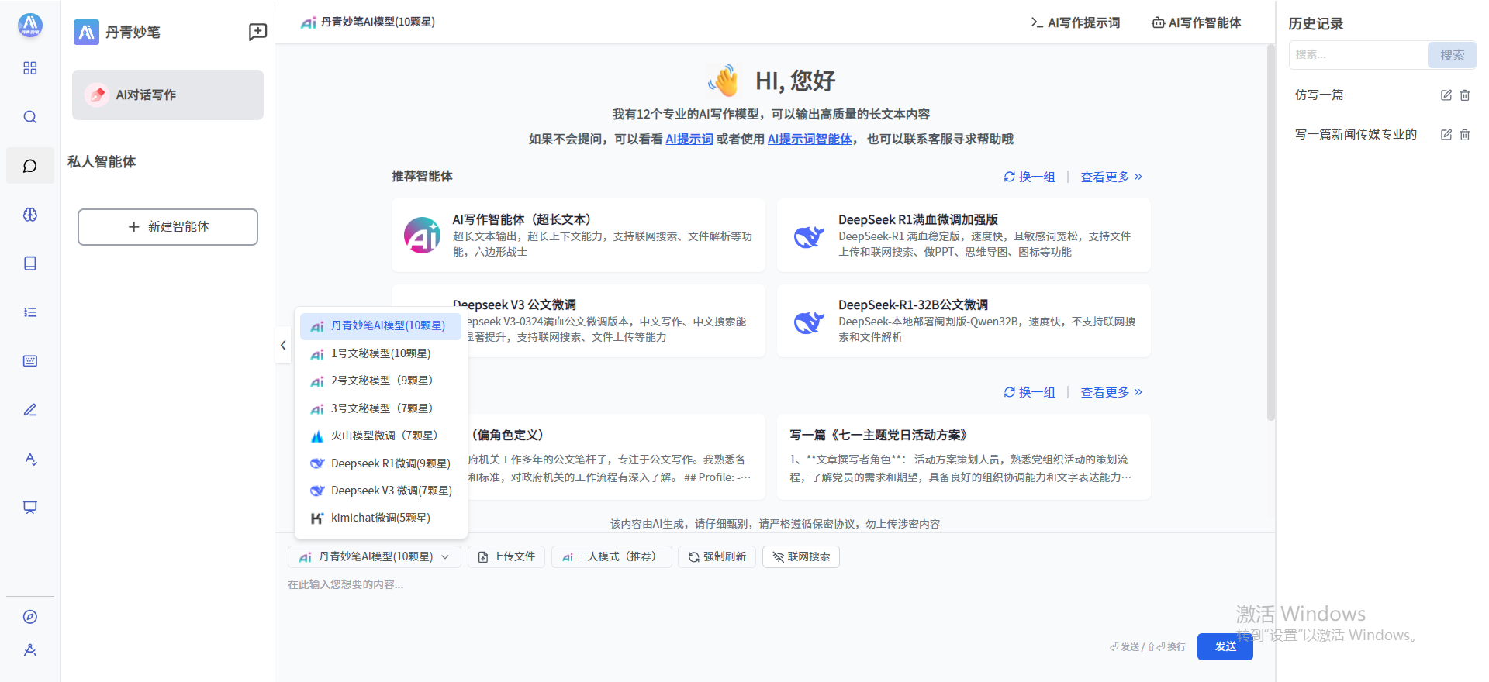Open DeepSeek R1满血微调加强版 agent card
This screenshot has width=1489, height=682.
click(x=964, y=236)
